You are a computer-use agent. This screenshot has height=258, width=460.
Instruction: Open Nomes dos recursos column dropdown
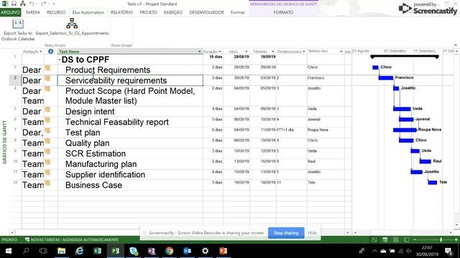pyautogui.click(x=341, y=52)
